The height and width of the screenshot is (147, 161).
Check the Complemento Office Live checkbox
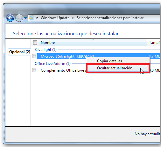pyautogui.click(x=34, y=70)
